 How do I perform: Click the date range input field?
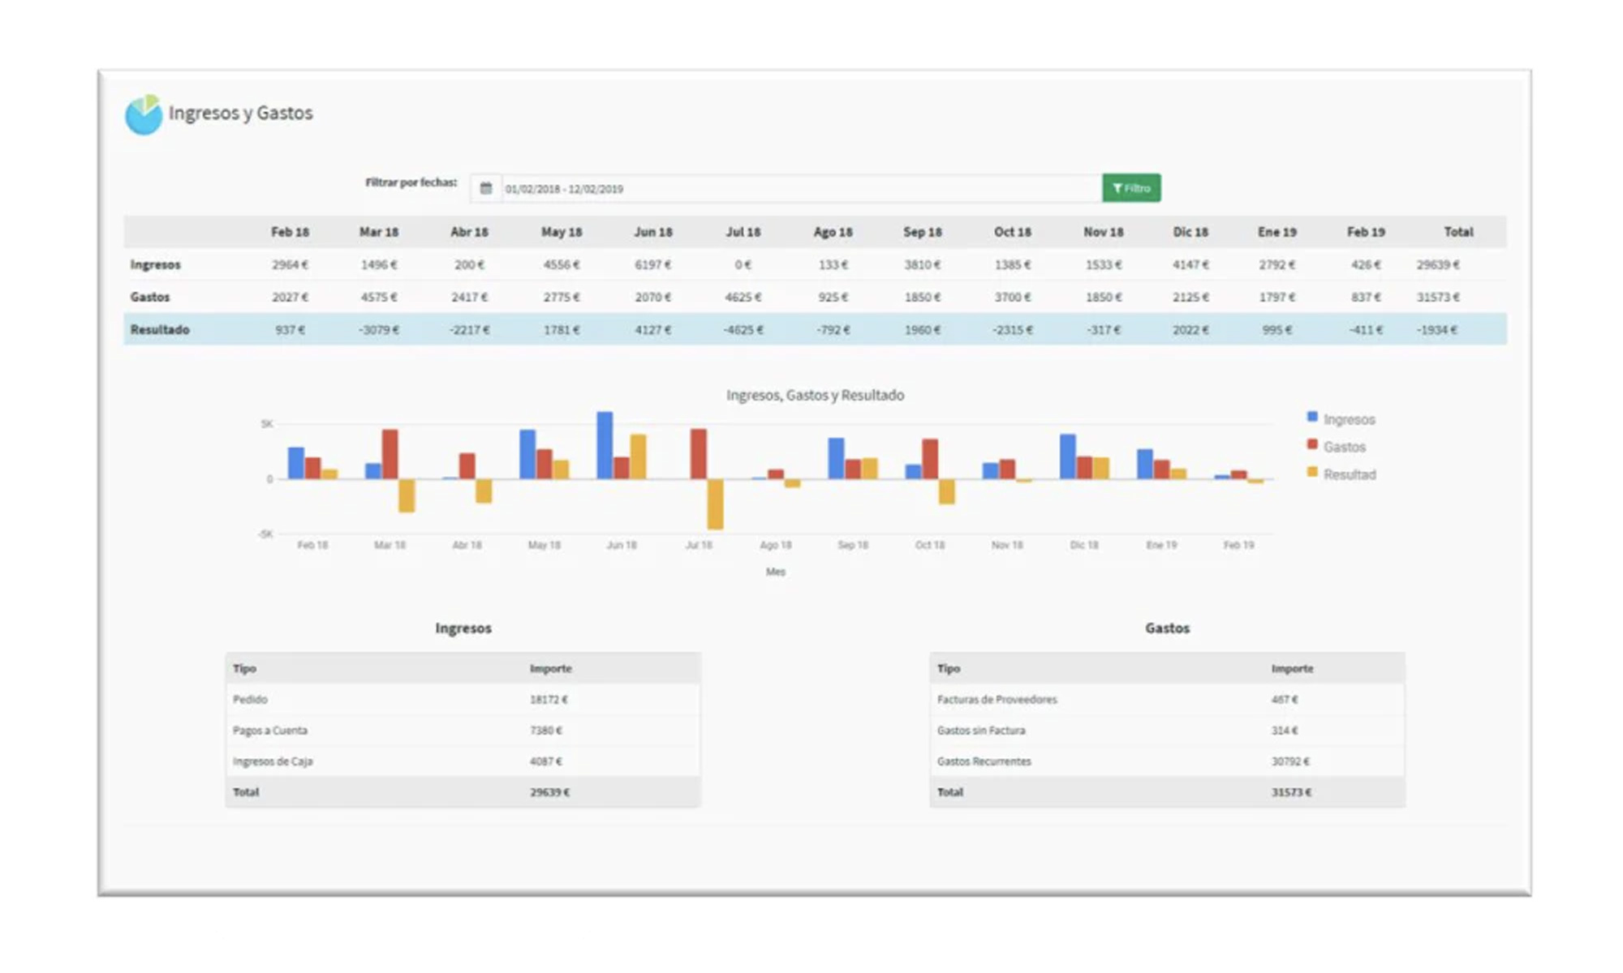click(x=799, y=188)
